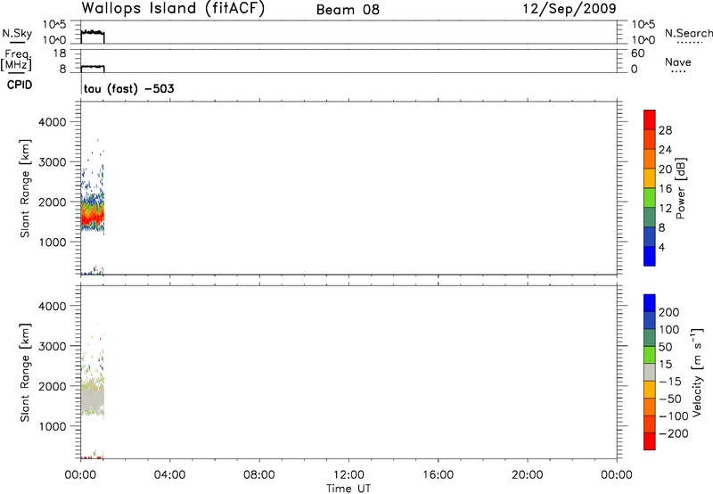Click the '4' label on power colorbar

pos(661,247)
